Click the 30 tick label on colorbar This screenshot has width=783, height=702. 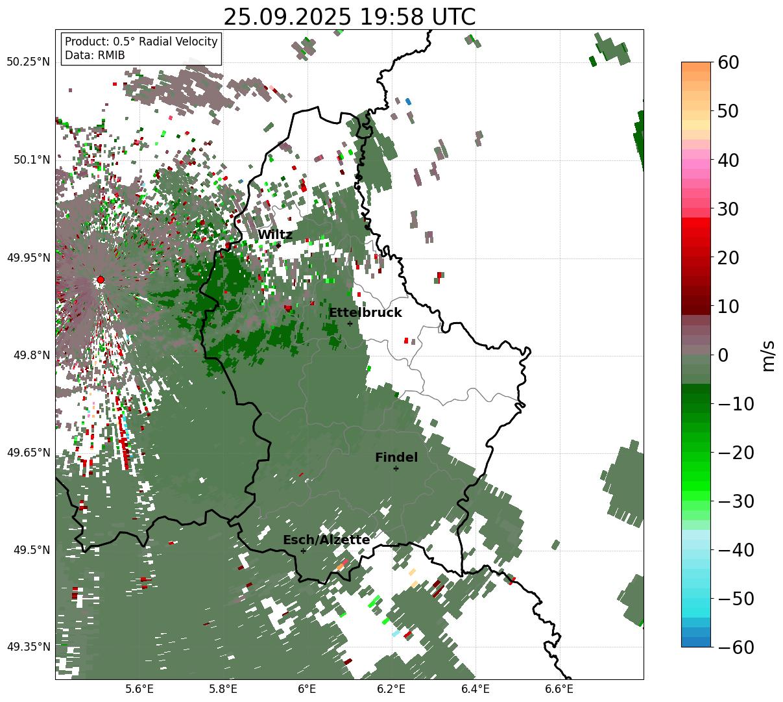tap(730, 209)
